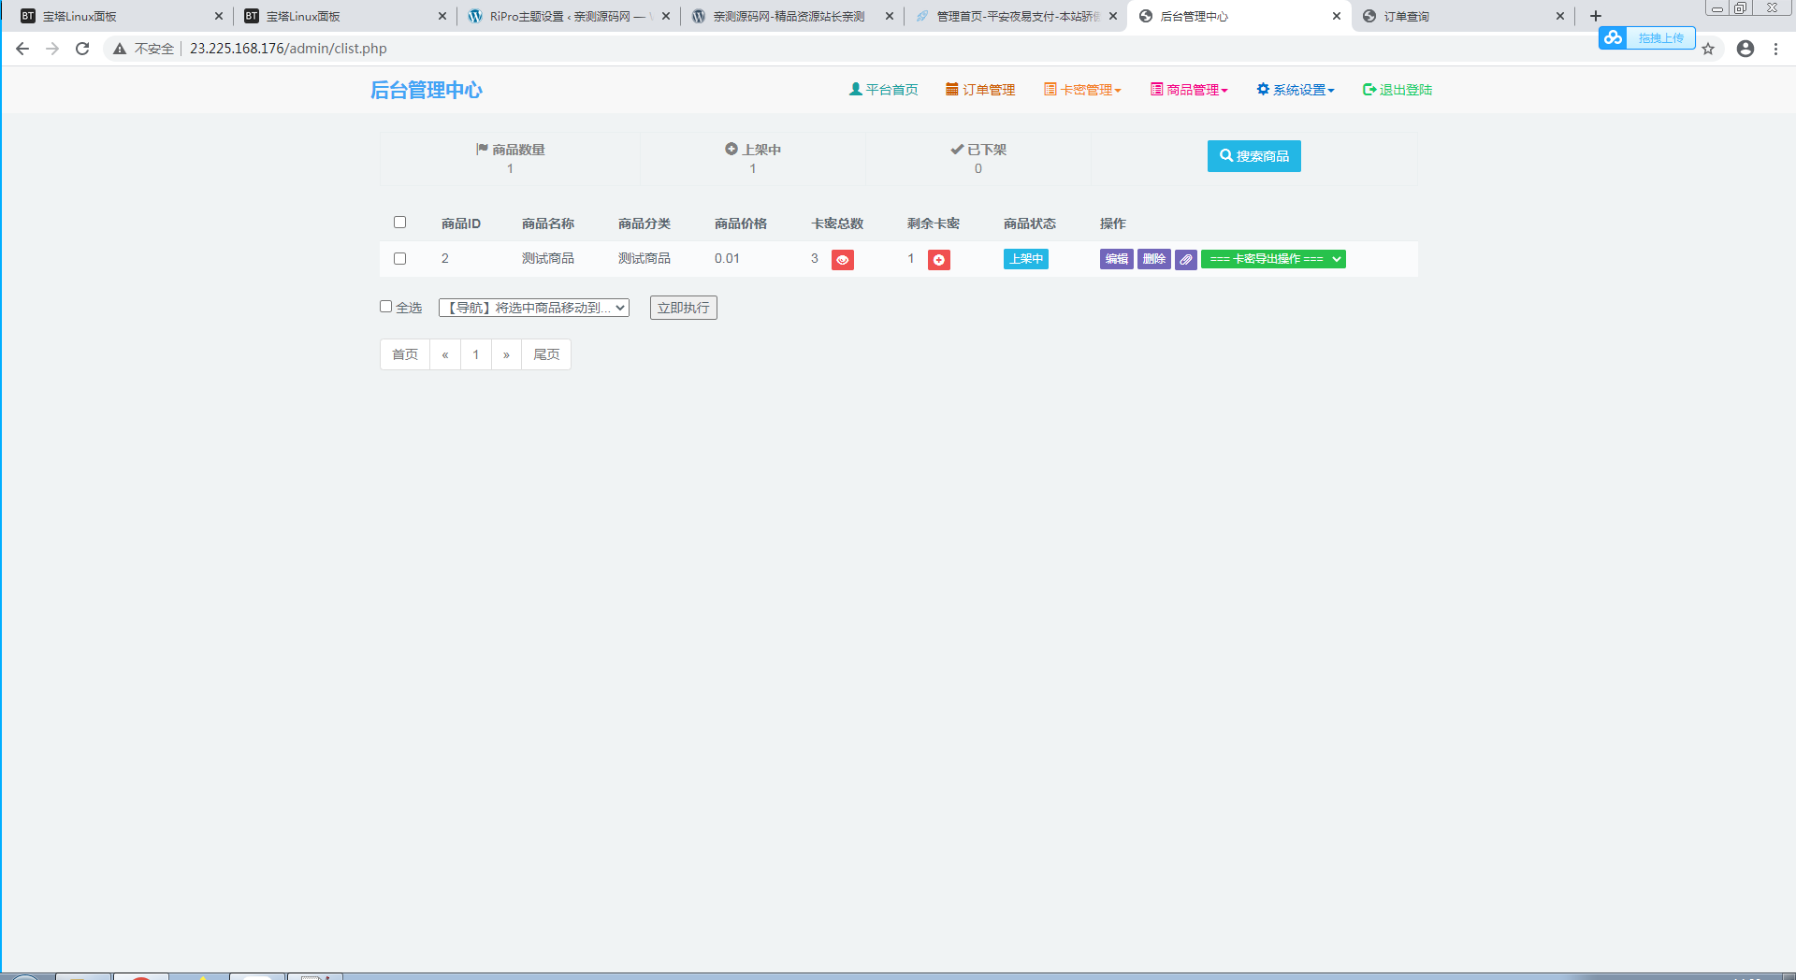The width and height of the screenshot is (1796, 980).
Task: Open the Chrome three-dot menu
Action: click(x=1775, y=49)
